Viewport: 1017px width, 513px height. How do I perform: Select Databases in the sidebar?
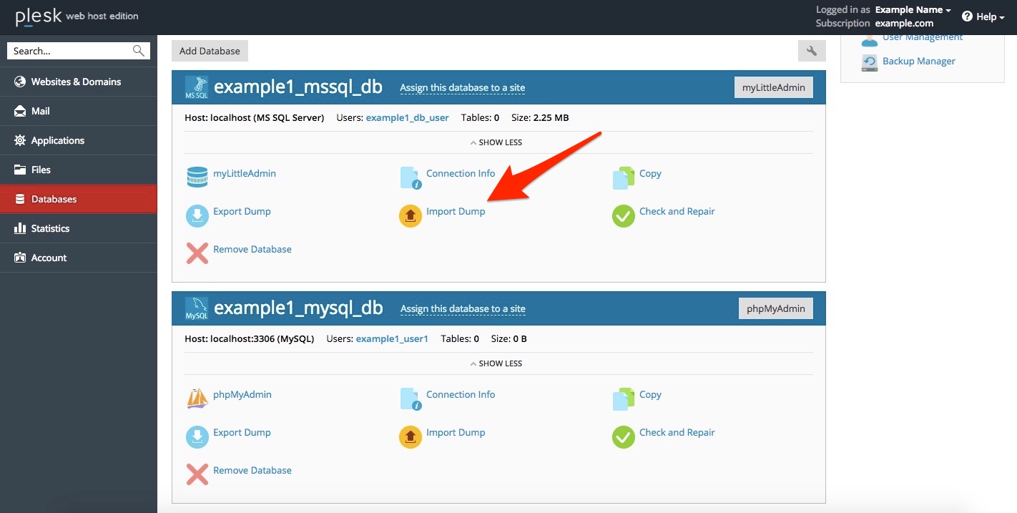coord(79,199)
